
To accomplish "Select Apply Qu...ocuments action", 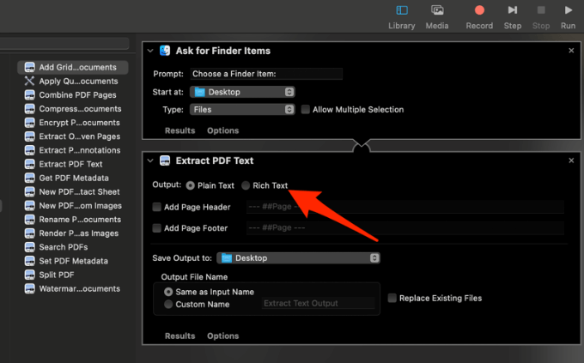I will point(73,82).
